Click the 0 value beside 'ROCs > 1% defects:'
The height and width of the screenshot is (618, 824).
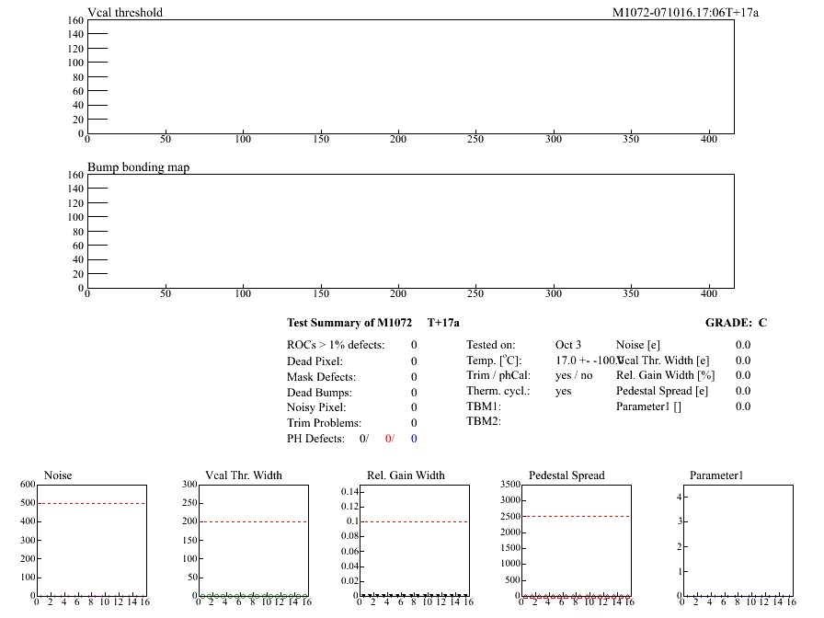click(414, 345)
